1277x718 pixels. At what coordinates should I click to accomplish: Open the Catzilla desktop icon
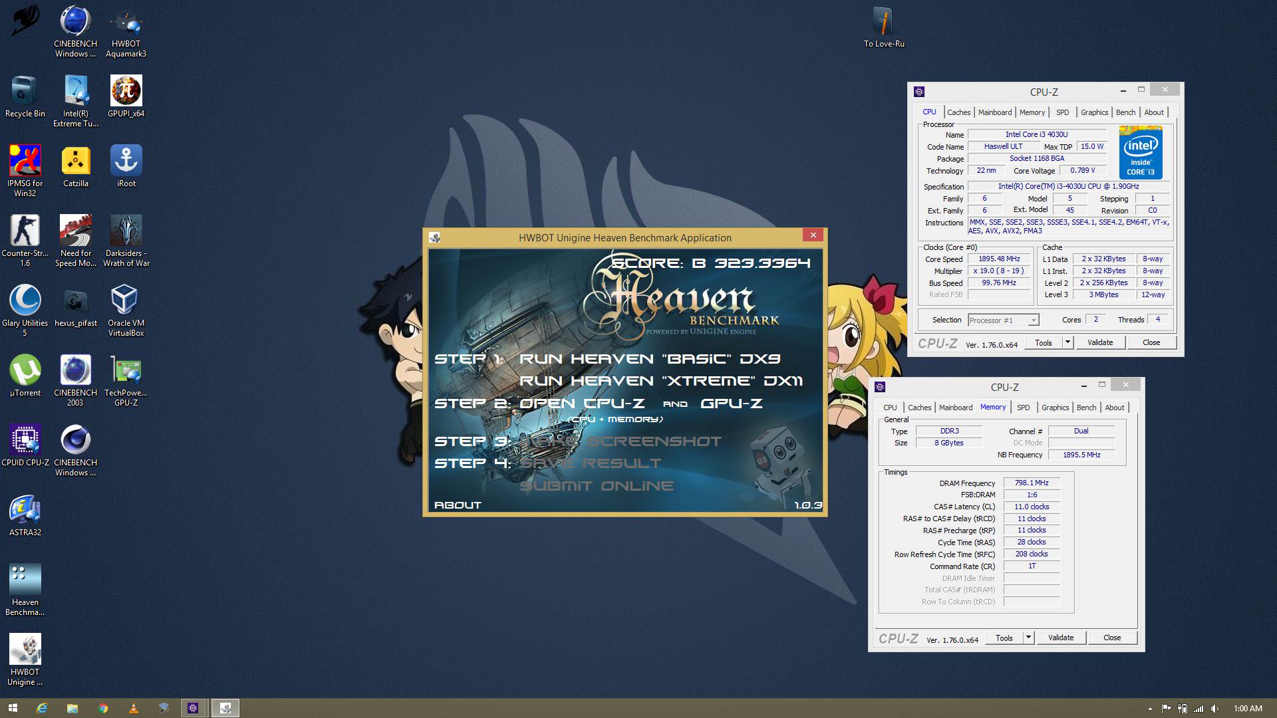pyautogui.click(x=75, y=167)
